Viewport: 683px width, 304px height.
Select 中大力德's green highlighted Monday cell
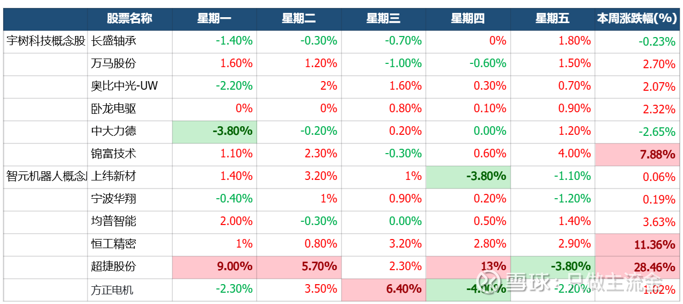pyautogui.click(x=214, y=132)
